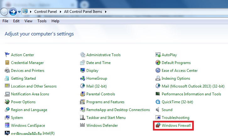The height and width of the screenshot is (139, 228).
Task: Open the Windows Defender link text
Action: [102, 125]
